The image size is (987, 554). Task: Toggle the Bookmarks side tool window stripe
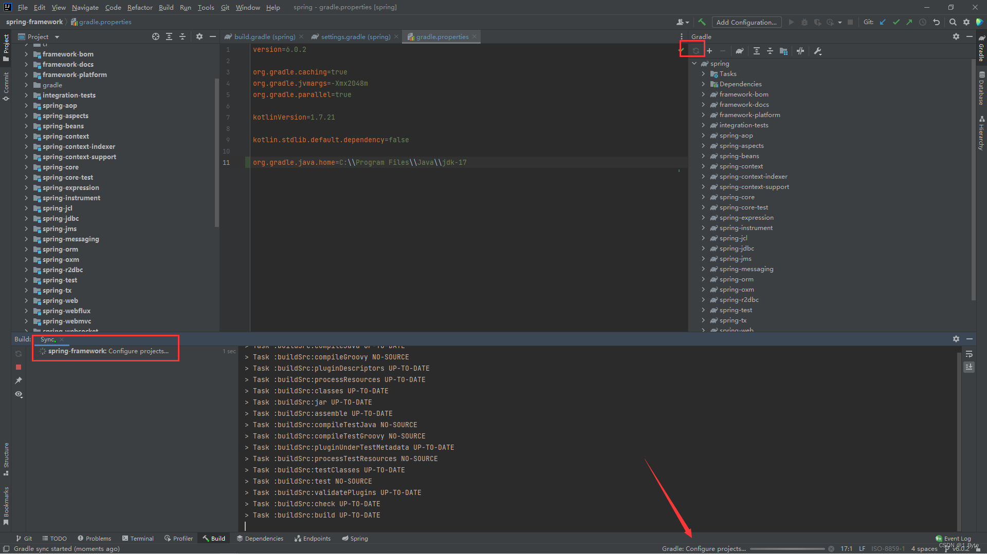coord(6,506)
